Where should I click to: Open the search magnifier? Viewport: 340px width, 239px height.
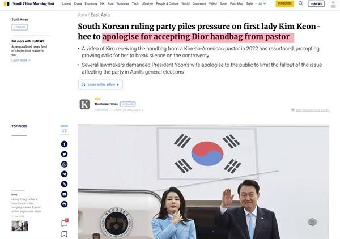[x=301, y=3]
